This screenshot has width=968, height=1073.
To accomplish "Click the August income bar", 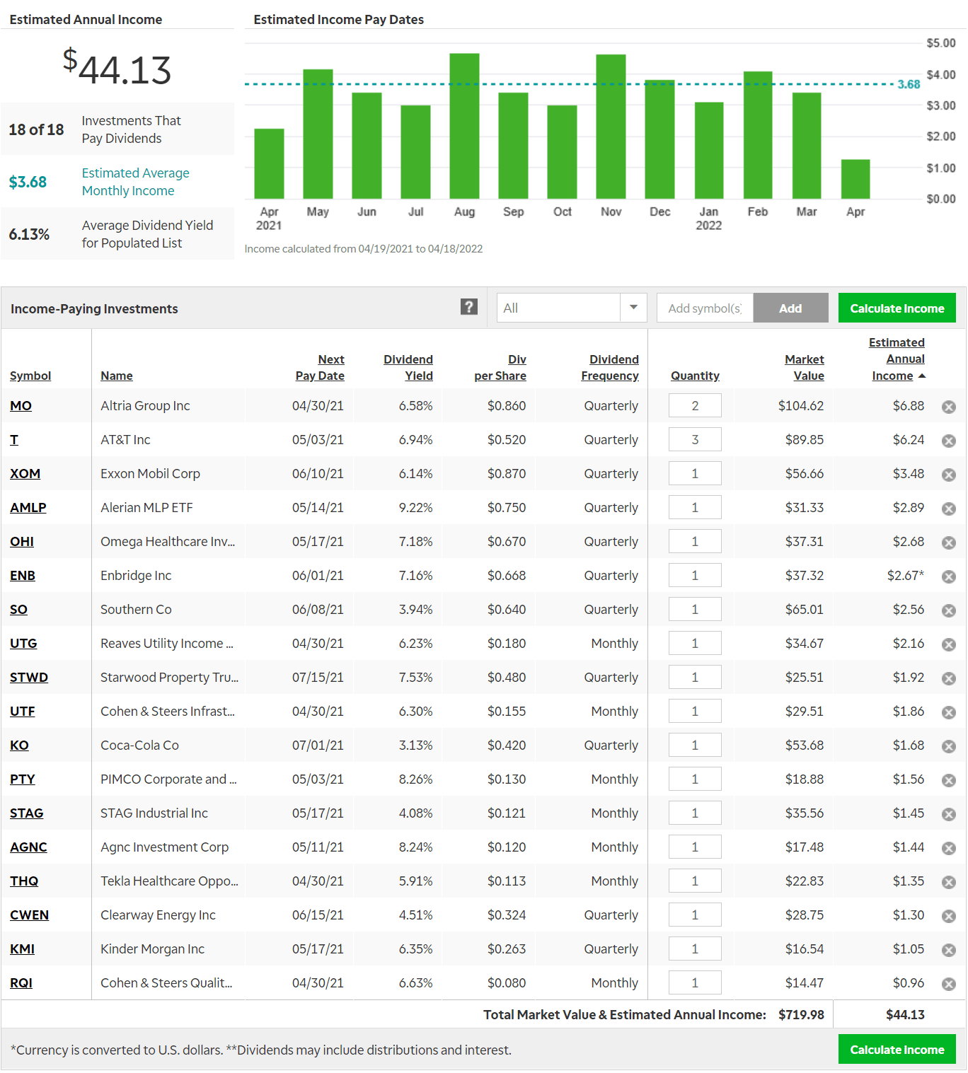I will coord(464,126).
